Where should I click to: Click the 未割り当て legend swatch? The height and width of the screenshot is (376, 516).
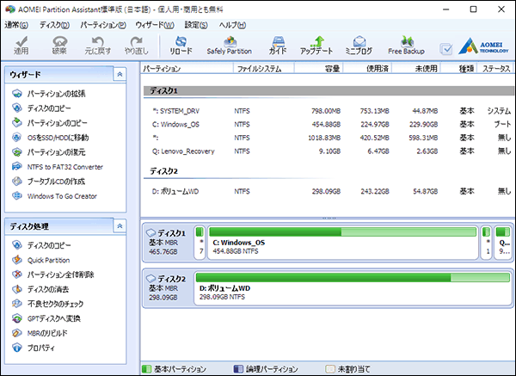pyautogui.click(x=329, y=369)
